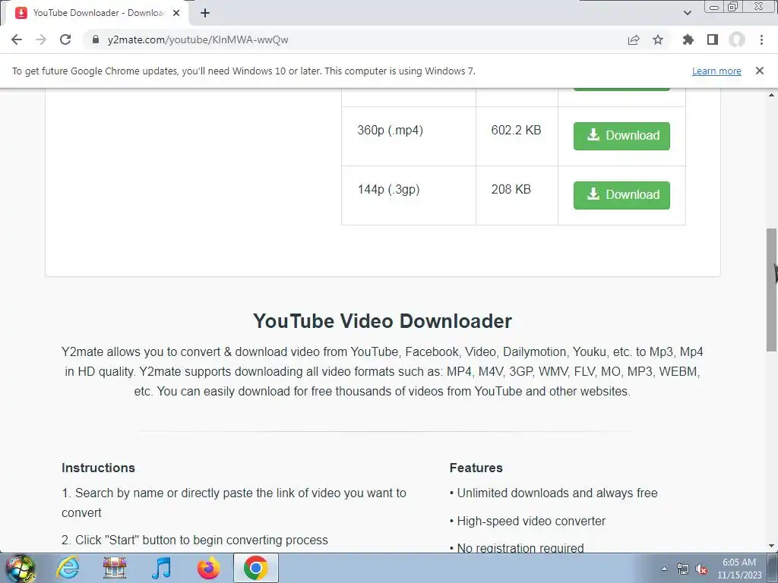Share this page using the share icon
Screen dimensions: 778x583
coord(634,39)
